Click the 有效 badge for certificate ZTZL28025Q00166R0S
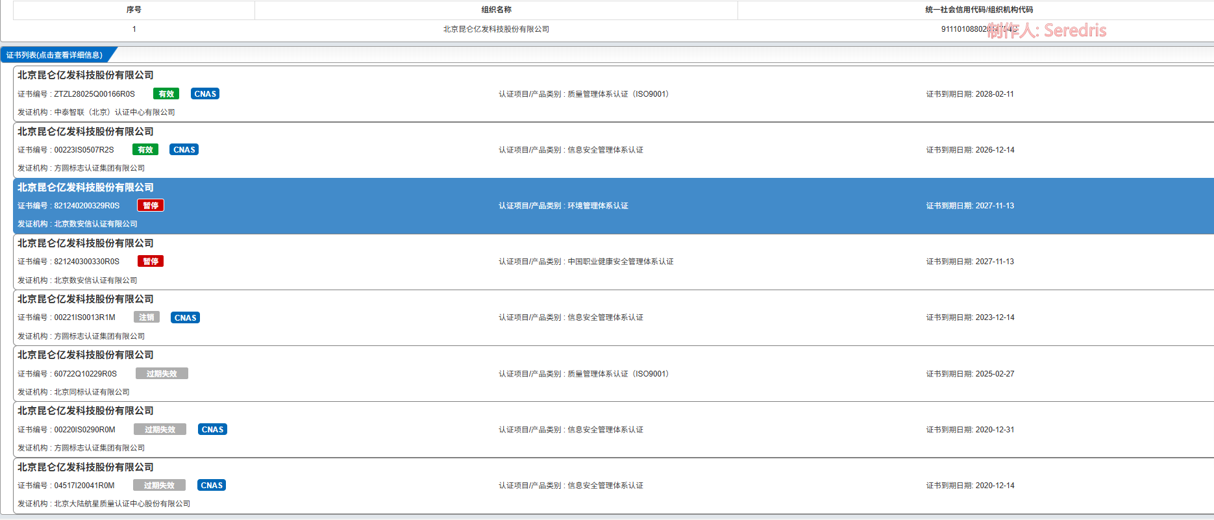Screen dimensions: 1214x520 coord(166,94)
